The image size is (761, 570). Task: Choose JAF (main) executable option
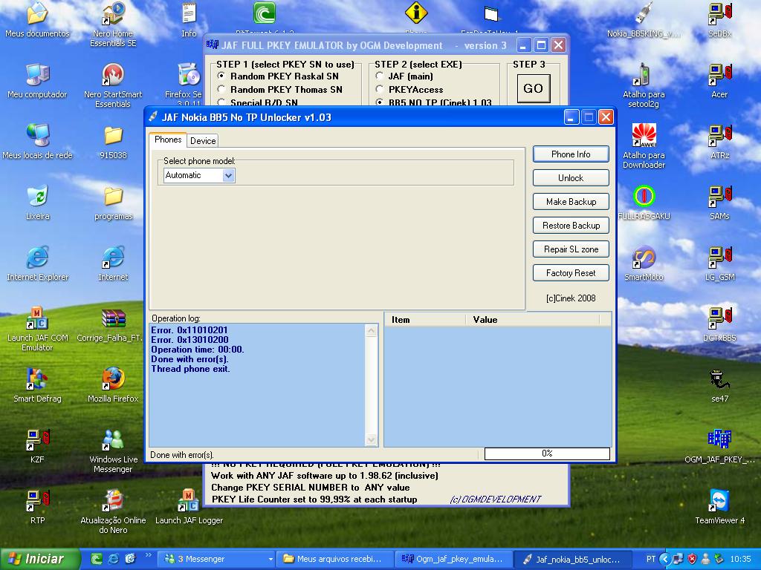(404, 76)
